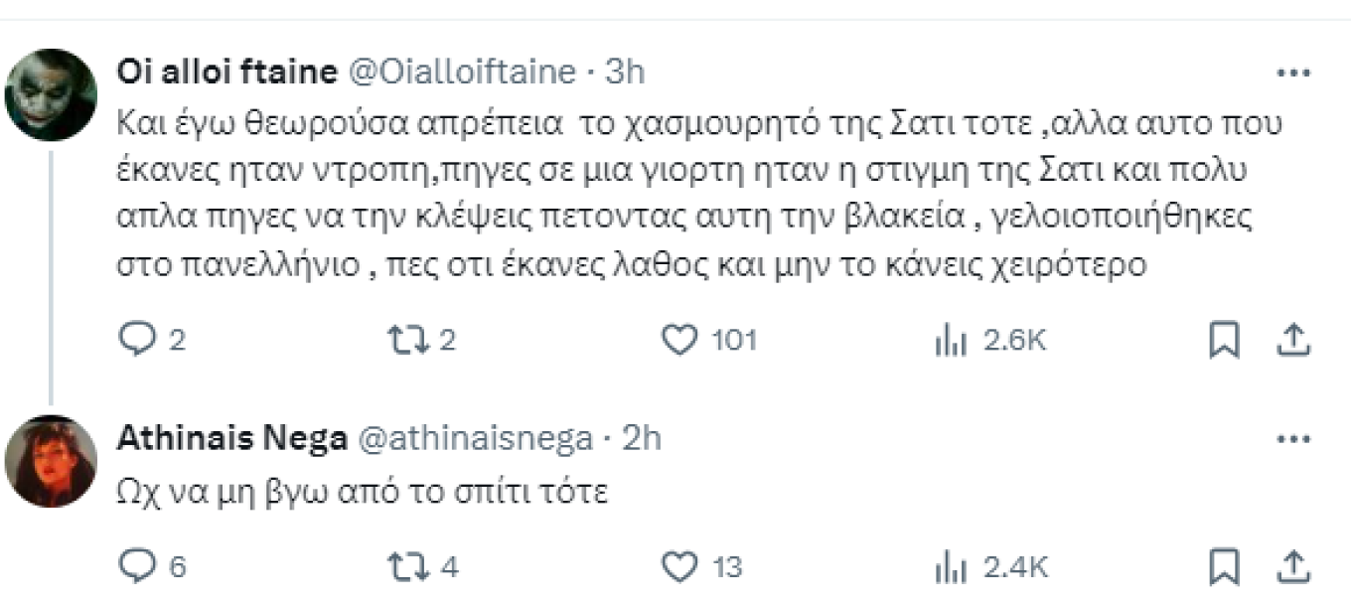The image size is (1351, 605).
Task: Share Oi alloi ftaine's tweet
Action: [1293, 341]
